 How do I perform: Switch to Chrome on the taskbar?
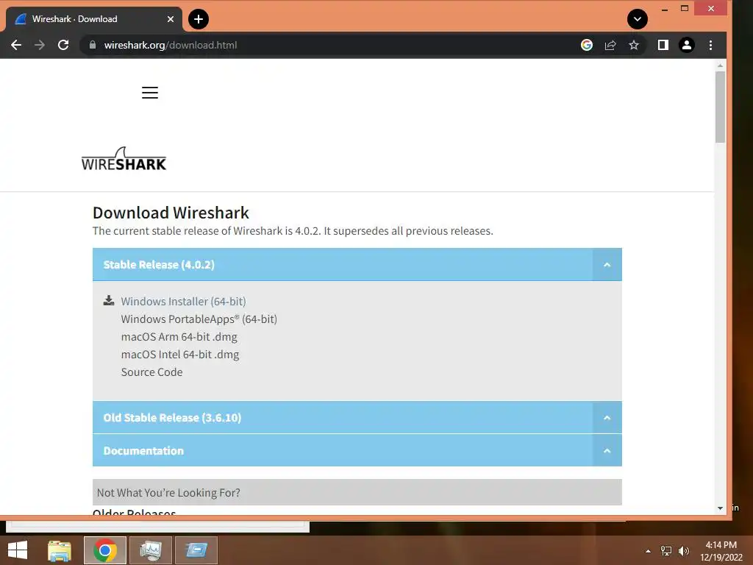(x=105, y=550)
